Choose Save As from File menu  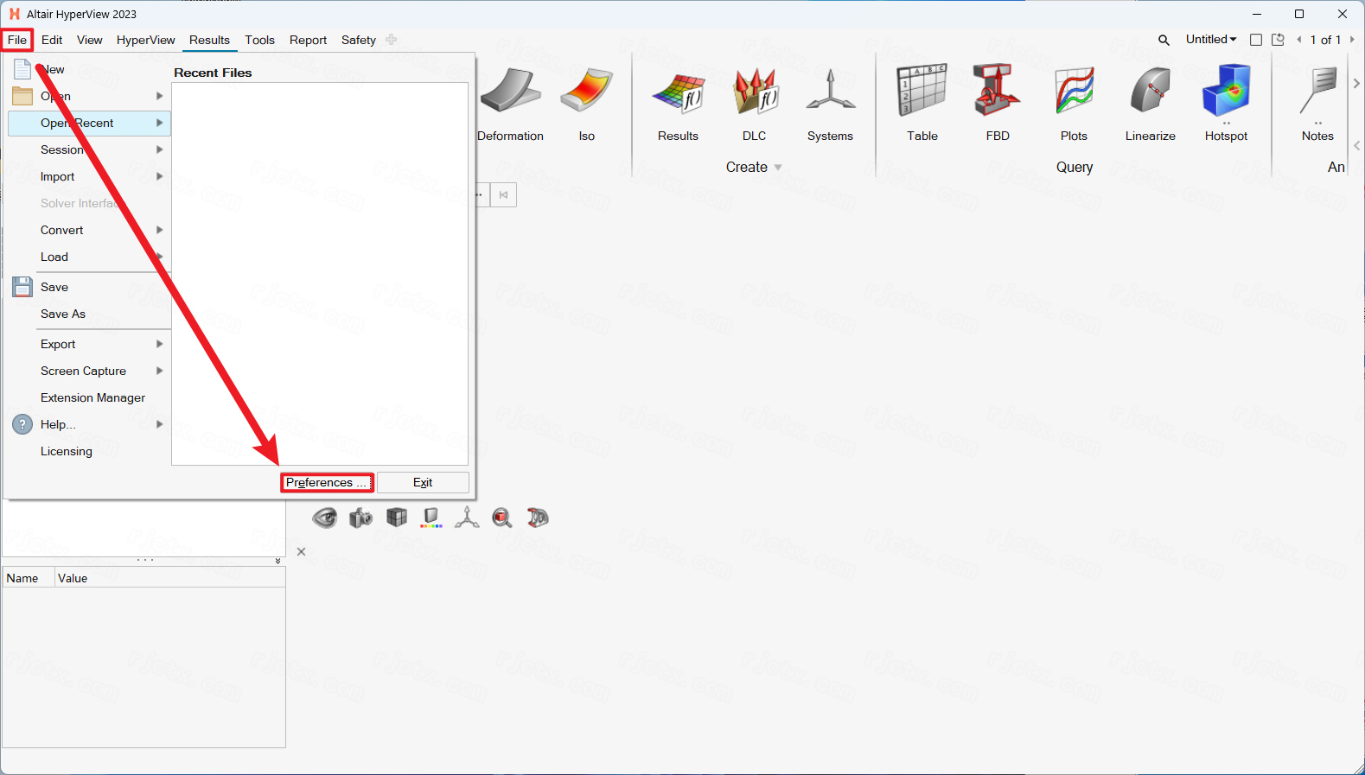click(x=63, y=314)
